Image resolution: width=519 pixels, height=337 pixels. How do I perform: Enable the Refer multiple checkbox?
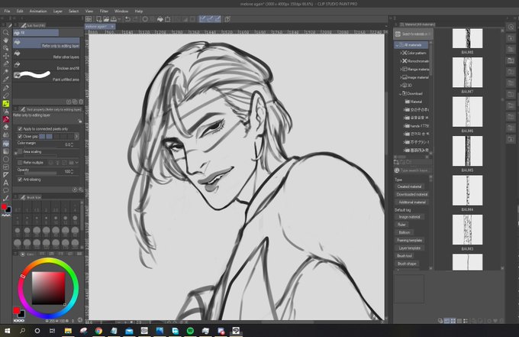(x=20, y=162)
